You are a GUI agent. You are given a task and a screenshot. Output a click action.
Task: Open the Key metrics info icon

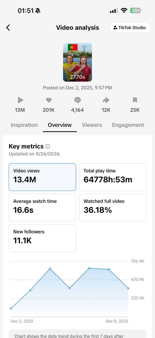(x=48, y=146)
